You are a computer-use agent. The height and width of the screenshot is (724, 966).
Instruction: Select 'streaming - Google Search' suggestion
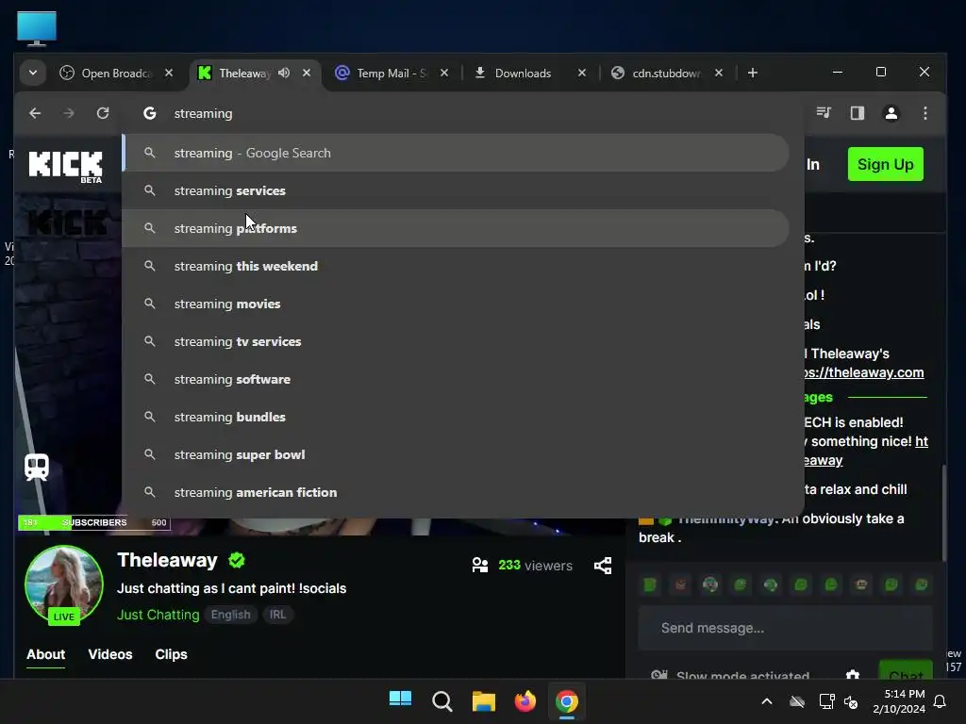[456, 153]
